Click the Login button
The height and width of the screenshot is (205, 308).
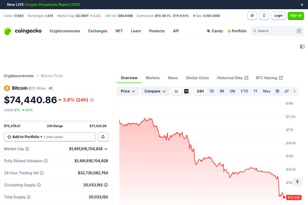point(278,16)
